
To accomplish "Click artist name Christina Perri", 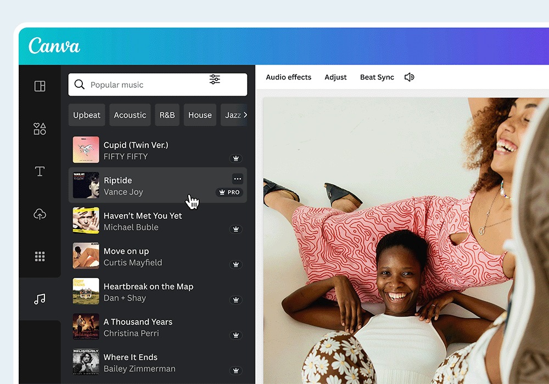I will [131, 334].
